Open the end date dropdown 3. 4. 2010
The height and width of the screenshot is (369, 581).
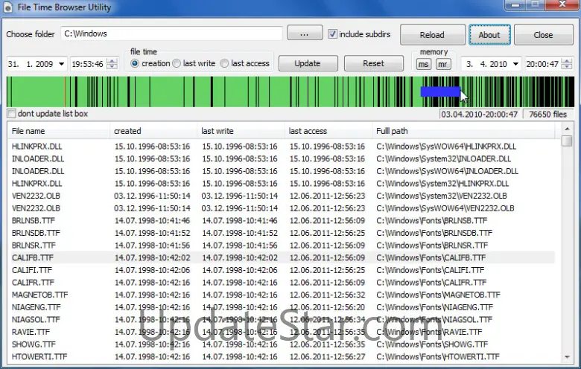pos(515,64)
